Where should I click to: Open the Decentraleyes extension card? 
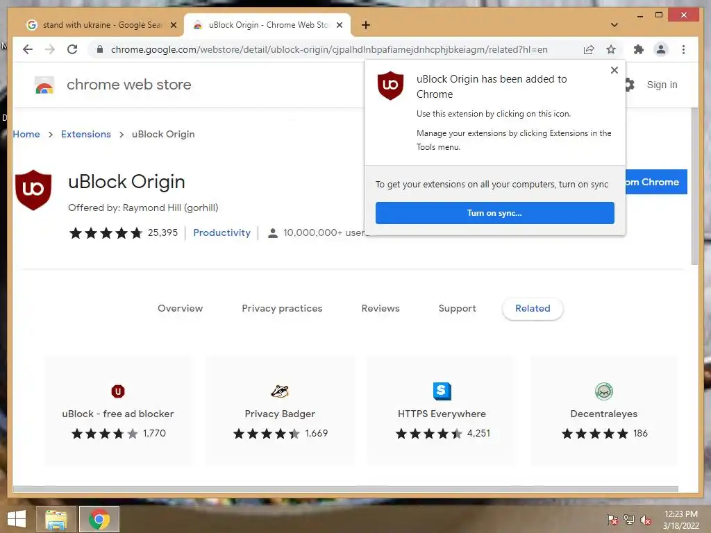coord(603,411)
